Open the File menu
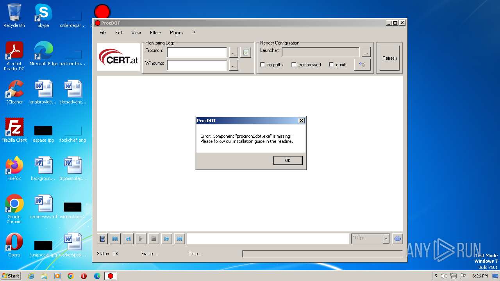The image size is (500, 281). (x=103, y=33)
